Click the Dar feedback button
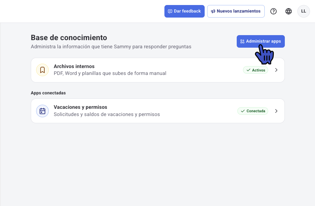Image resolution: width=315 pixels, height=206 pixels. click(185, 11)
